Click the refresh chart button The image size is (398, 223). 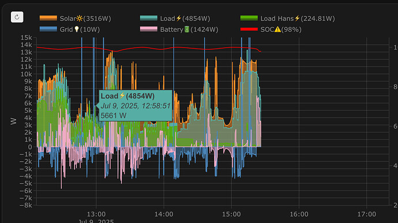tap(17, 17)
